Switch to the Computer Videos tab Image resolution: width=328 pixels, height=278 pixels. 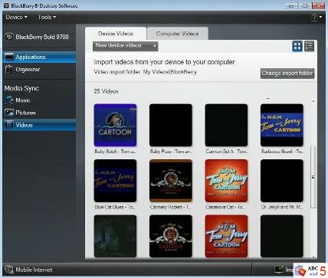178,34
